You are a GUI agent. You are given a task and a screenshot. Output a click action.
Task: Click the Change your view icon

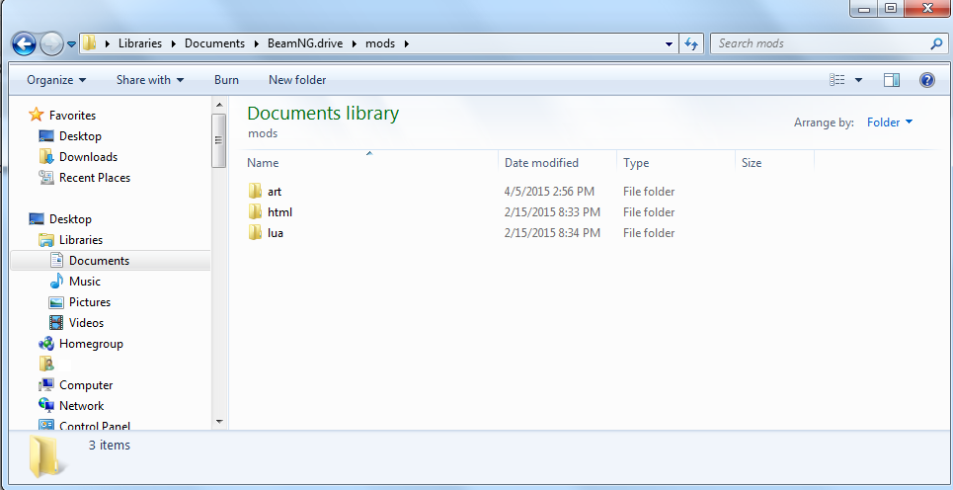837,80
